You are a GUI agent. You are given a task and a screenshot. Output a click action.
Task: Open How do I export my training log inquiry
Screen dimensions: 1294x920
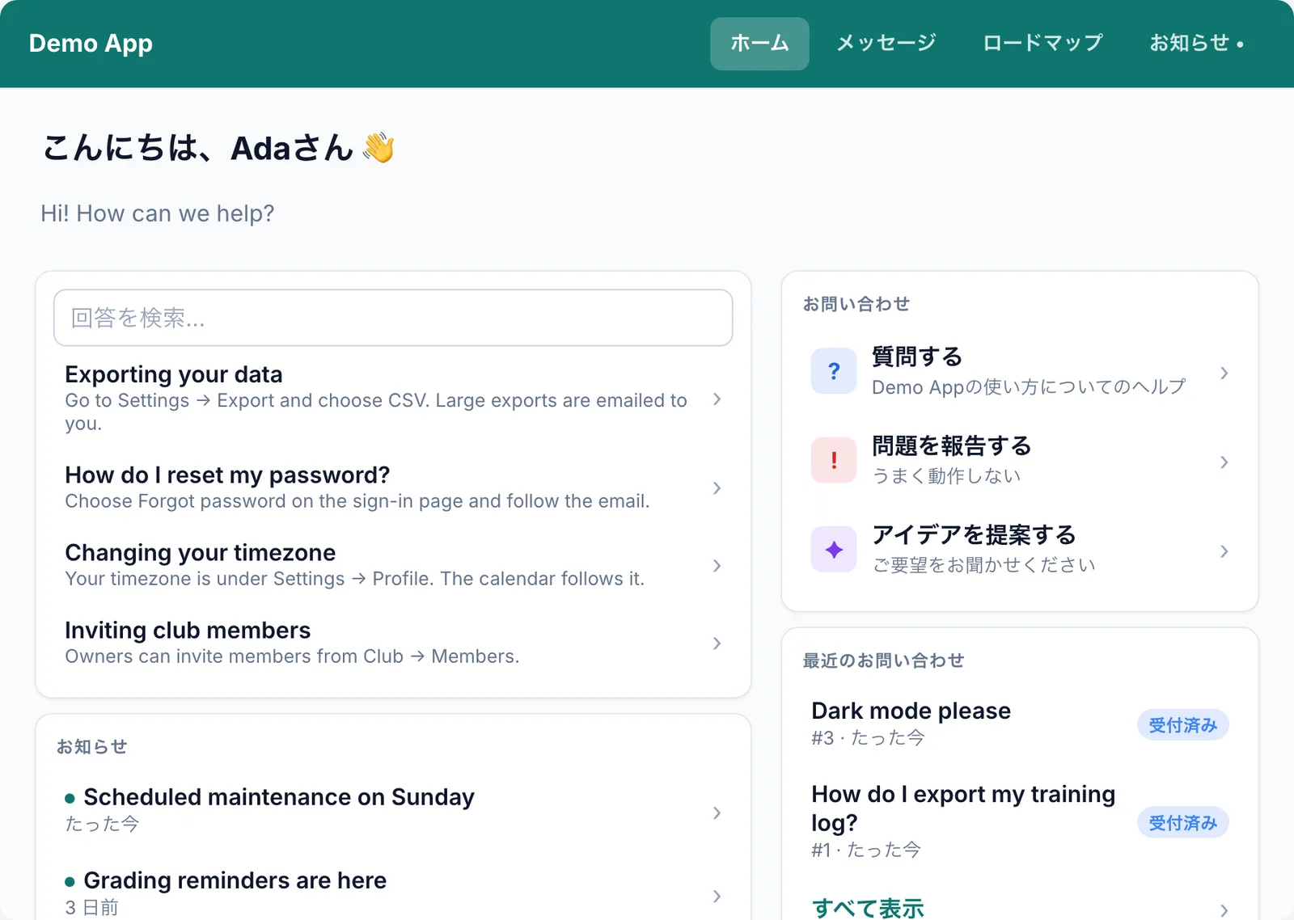(x=1020, y=821)
